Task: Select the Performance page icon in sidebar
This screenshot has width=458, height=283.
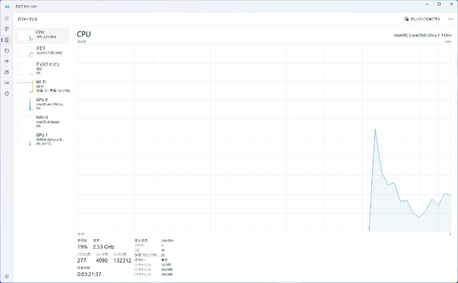Action: tap(7, 40)
